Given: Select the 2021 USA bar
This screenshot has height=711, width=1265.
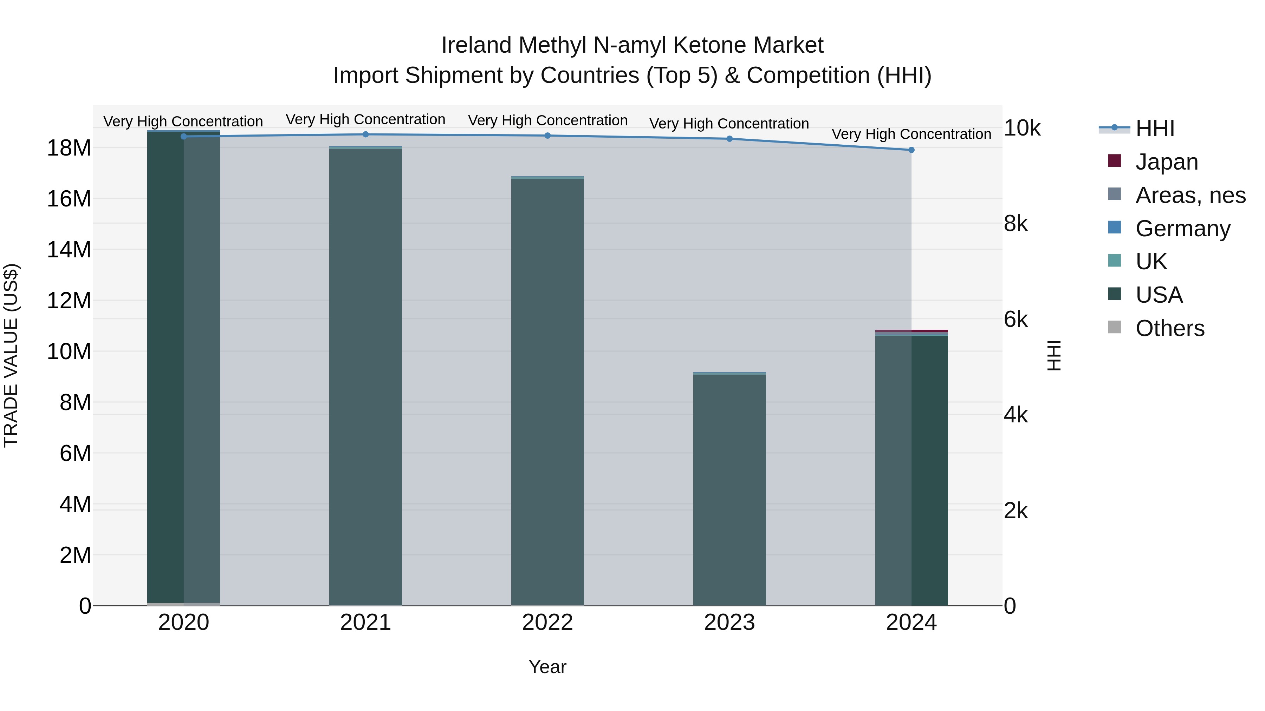Looking at the screenshot, I should 365,377.
